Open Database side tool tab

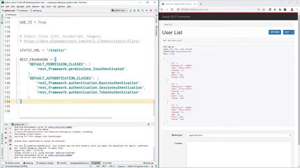[x=156, y=31]
